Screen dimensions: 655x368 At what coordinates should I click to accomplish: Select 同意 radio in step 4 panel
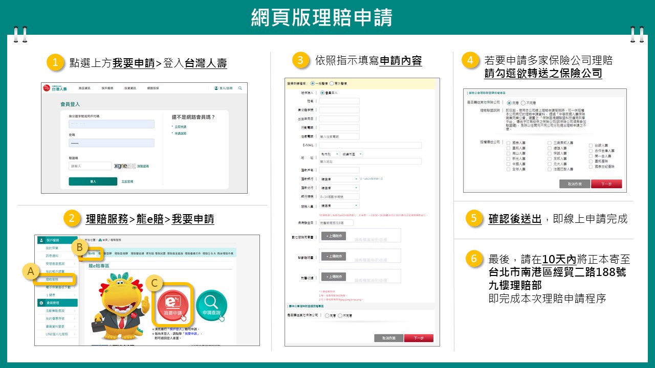coord(509,103)
